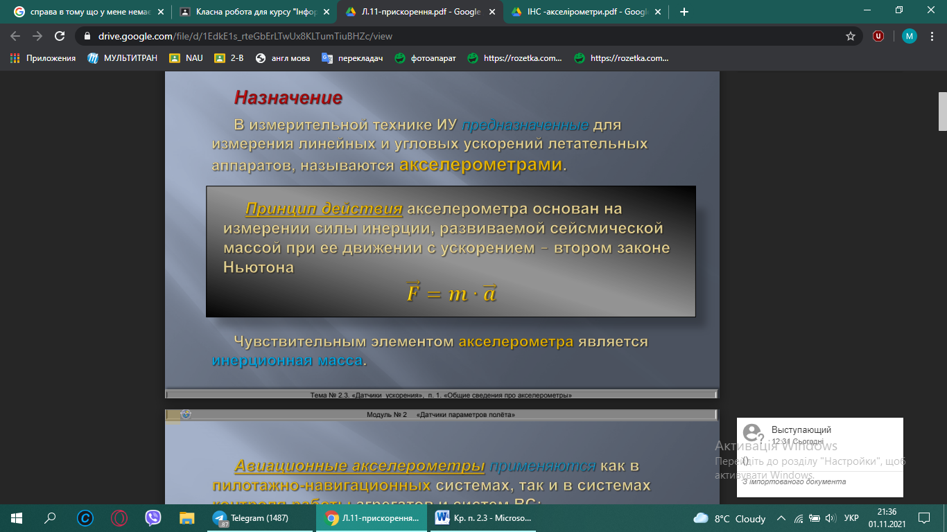The width and height of the screenshot is (947, 532).
Task: Show hidden system tray icons
Action: [781, 518]
